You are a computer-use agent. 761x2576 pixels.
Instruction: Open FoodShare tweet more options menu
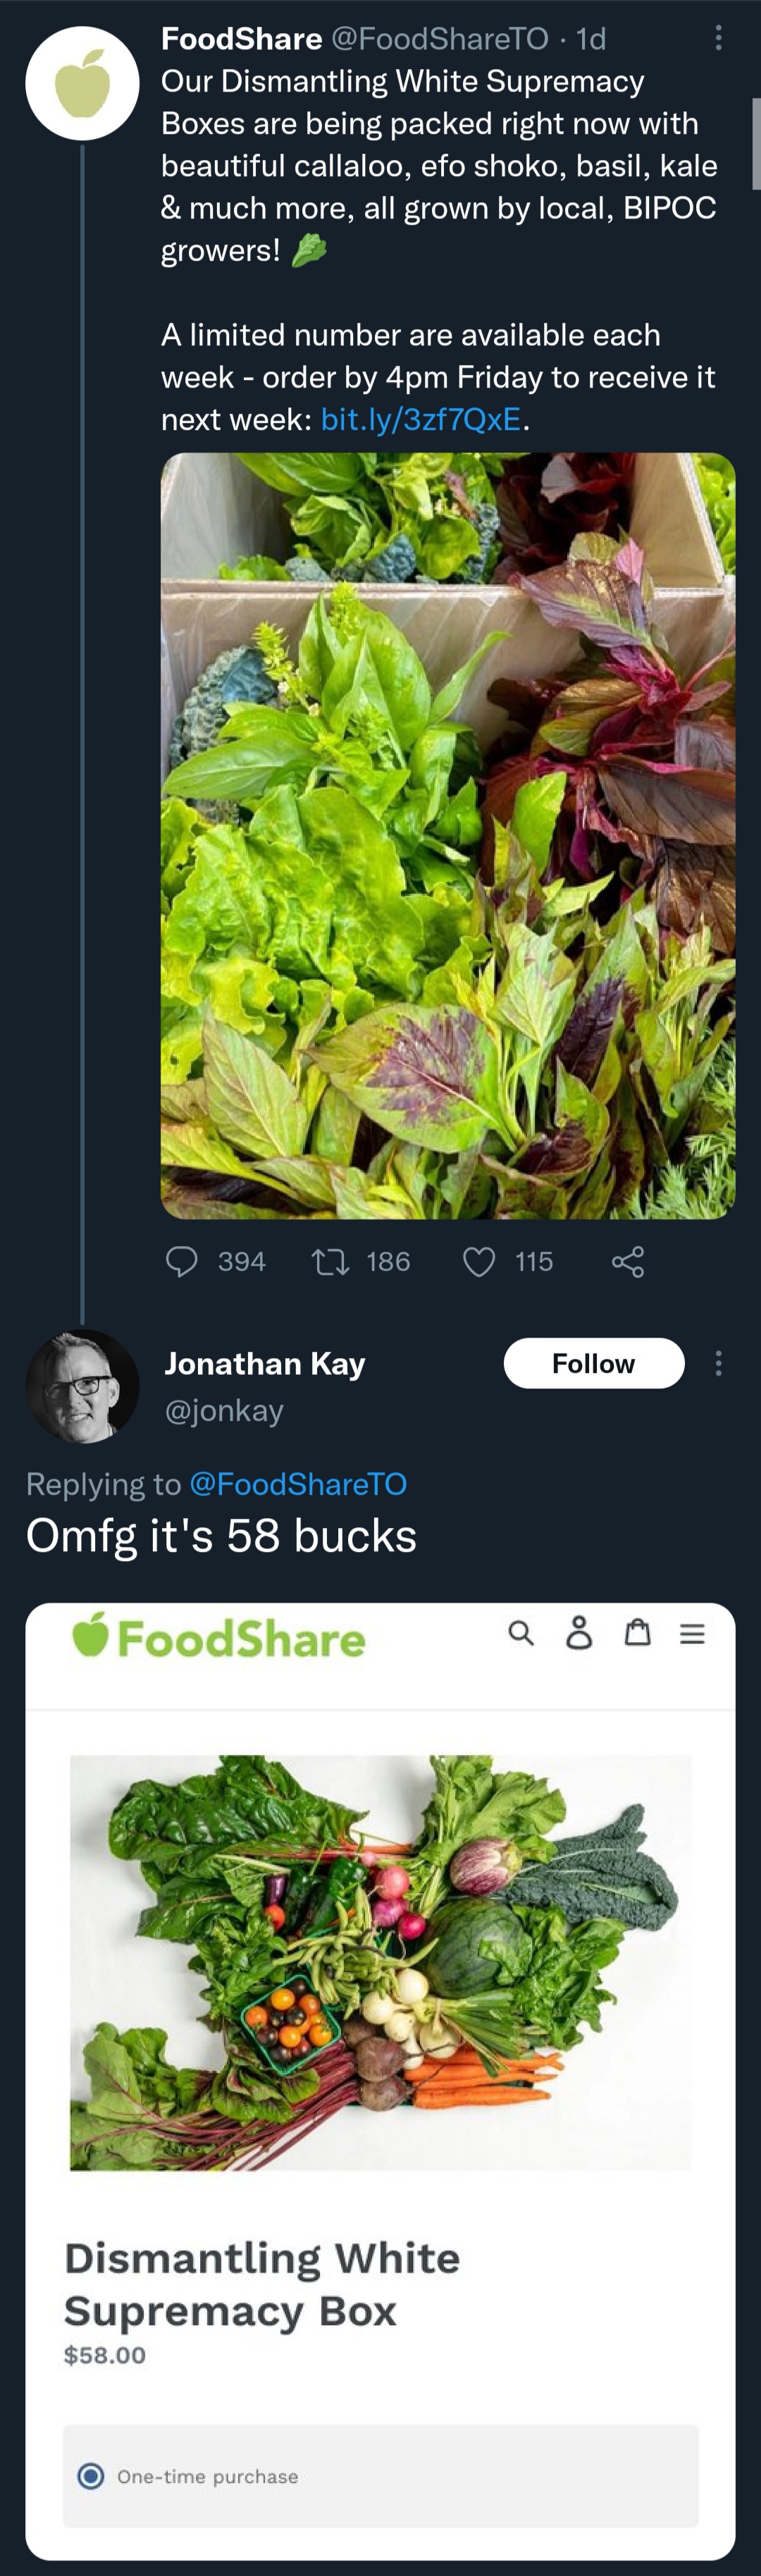pyautogui.click(x=718, y=39)
